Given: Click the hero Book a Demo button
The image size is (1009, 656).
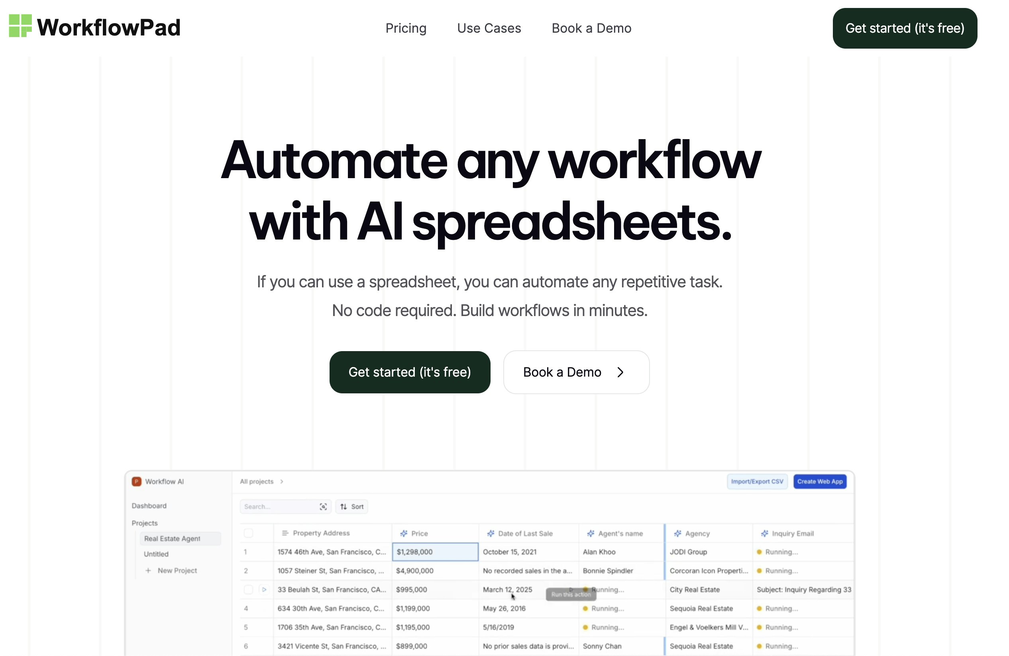Looking at the screenshot, I should (x=576, y=372).
